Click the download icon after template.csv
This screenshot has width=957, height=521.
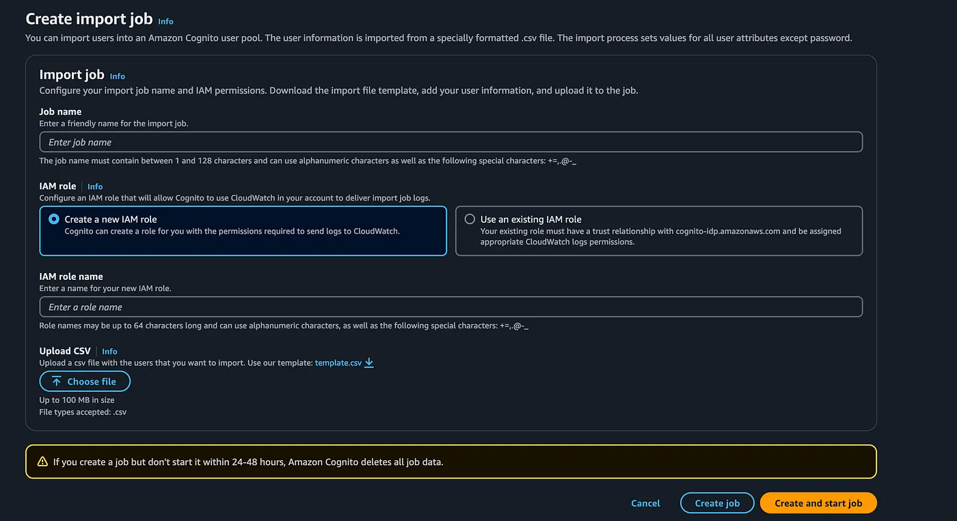368,363
